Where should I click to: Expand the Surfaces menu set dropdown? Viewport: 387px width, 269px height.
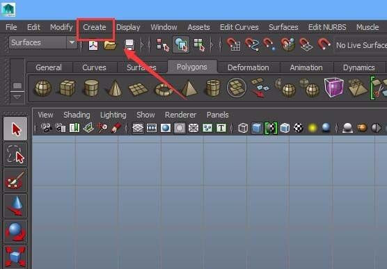72,42
